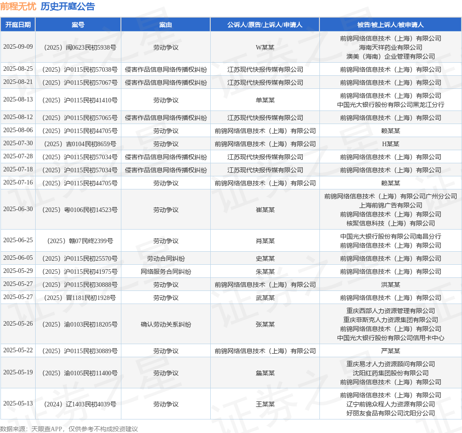The height and width of the screenshot is (433, 462).
Task: Click plaintiff 詹某某
Action: click(265, 373)
